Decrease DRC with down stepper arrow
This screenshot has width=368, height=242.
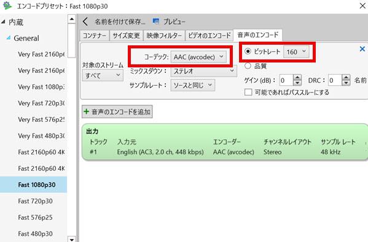click(346, 83)
